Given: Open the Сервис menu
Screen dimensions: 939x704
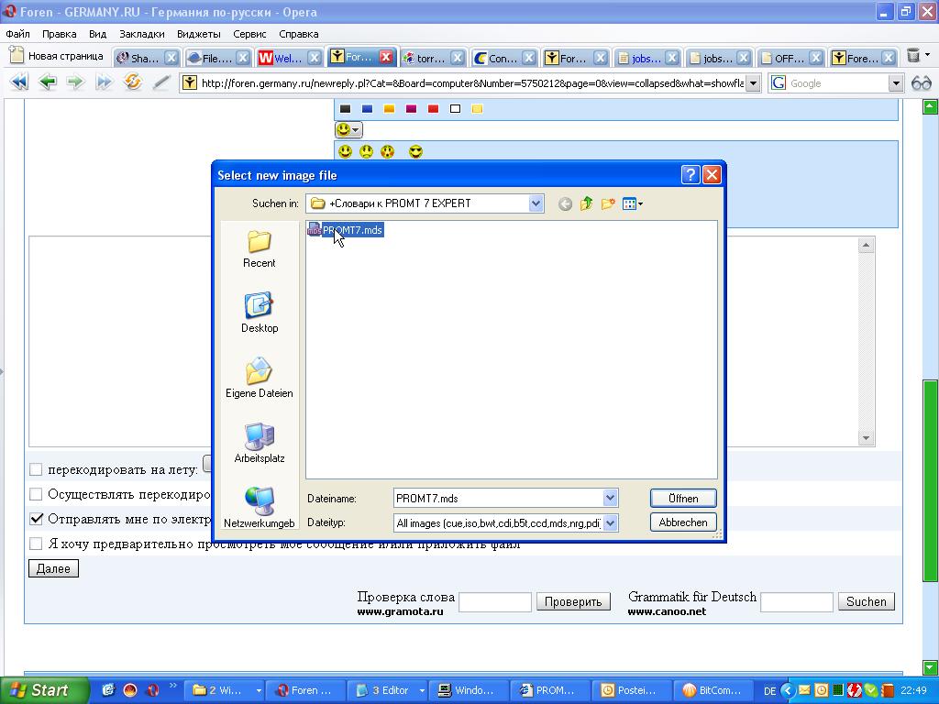Looking at the screenshot, I should point(249,34).
